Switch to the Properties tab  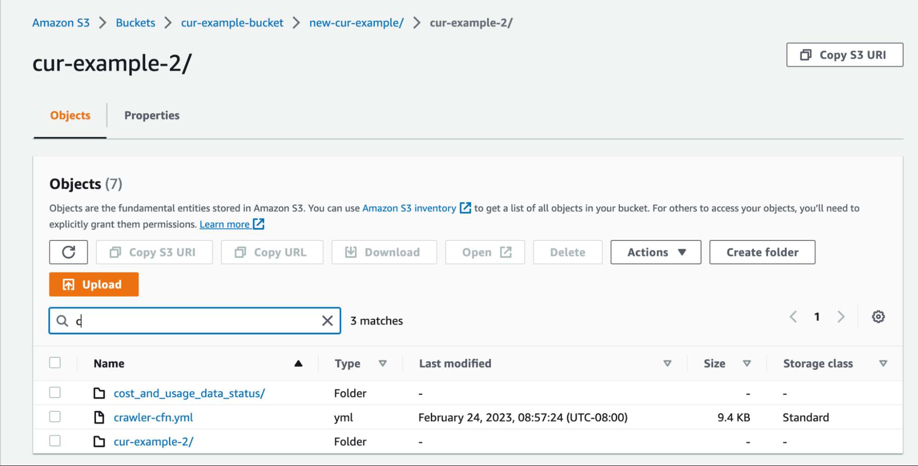152,115
